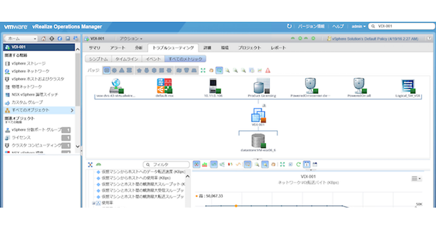This screenshot has height=229, width=436.
Task: Click the ヘルプ header link
Action: click(x=338, y=27)
